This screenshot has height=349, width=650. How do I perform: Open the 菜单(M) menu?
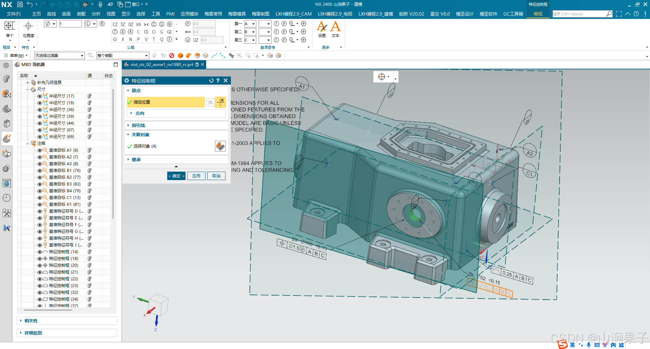tap(16, 56)
